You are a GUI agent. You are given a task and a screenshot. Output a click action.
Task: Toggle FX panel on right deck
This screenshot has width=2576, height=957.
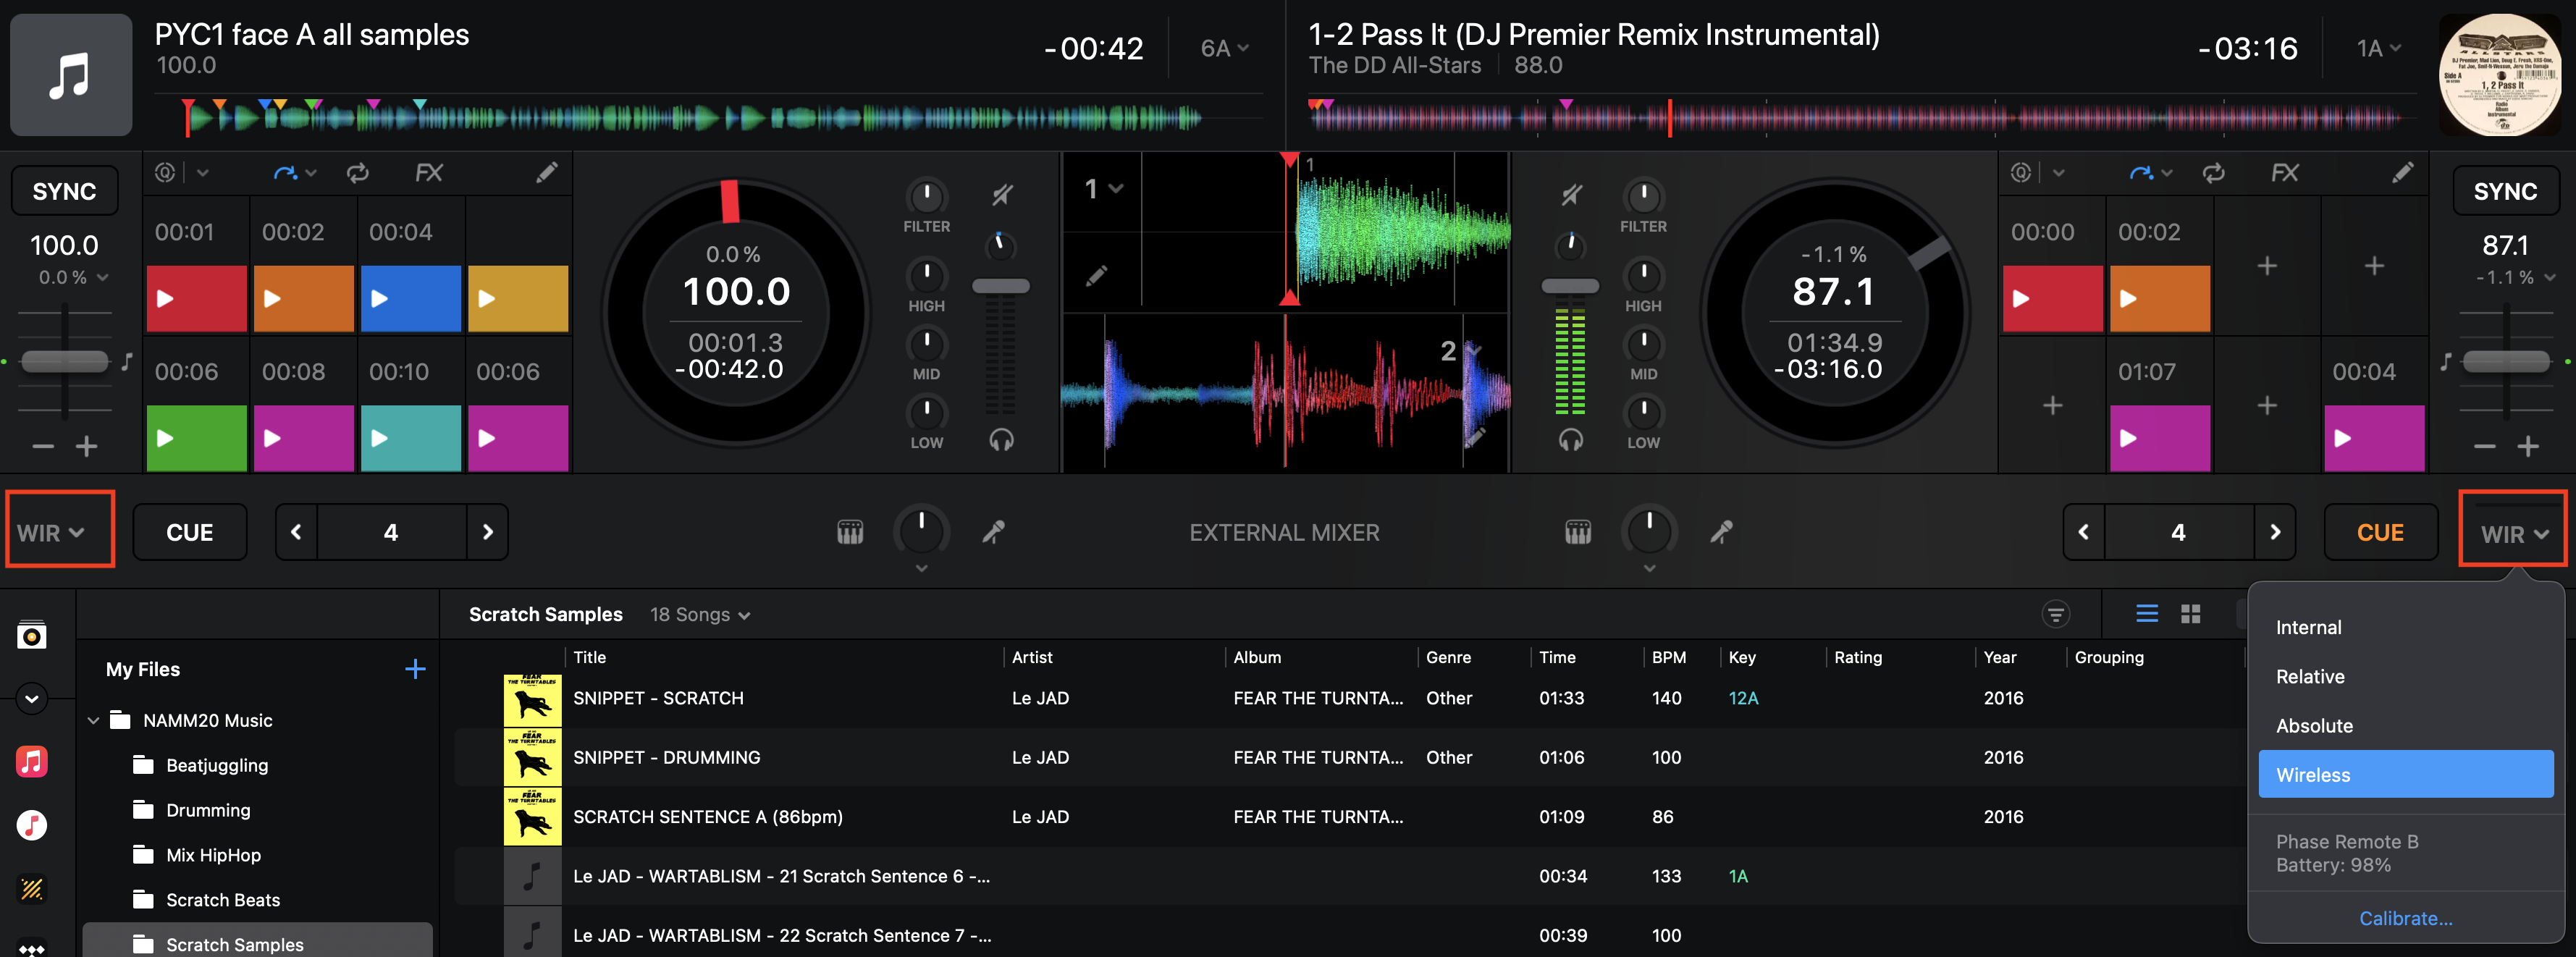[x=2284, y=173]
